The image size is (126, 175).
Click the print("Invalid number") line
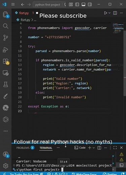64,97
